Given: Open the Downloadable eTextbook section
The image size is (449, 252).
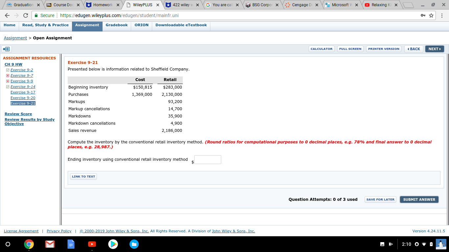Looking at the screenshot, I should click(181, 25).
